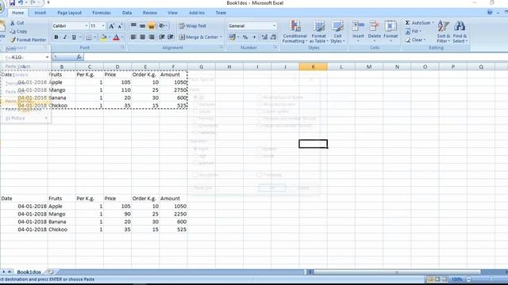The width and height of the screenshot is (508, 285).
Task: Open the Cell Styles gallery
Action: [x=337, y=32]
